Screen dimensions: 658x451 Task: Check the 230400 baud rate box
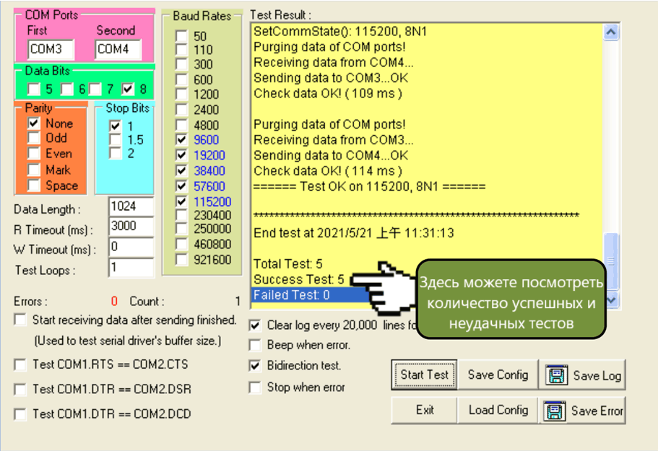181,215
